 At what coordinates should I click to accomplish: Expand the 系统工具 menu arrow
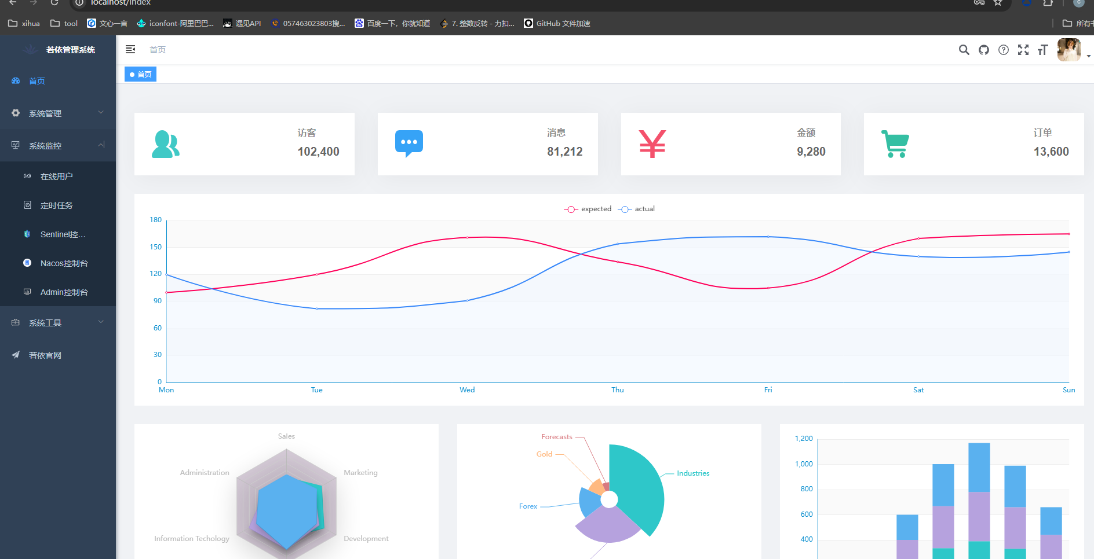coord(101,322)
